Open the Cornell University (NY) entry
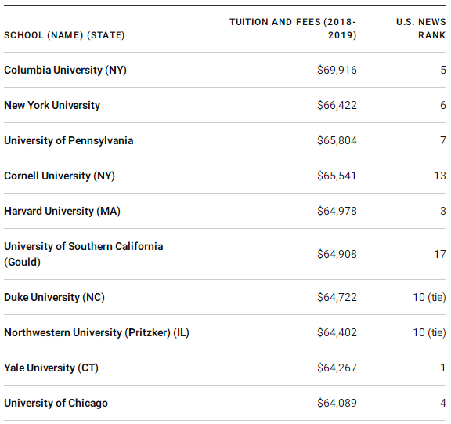The height and width of the screenshot is (424, 451). coord(60,176)
